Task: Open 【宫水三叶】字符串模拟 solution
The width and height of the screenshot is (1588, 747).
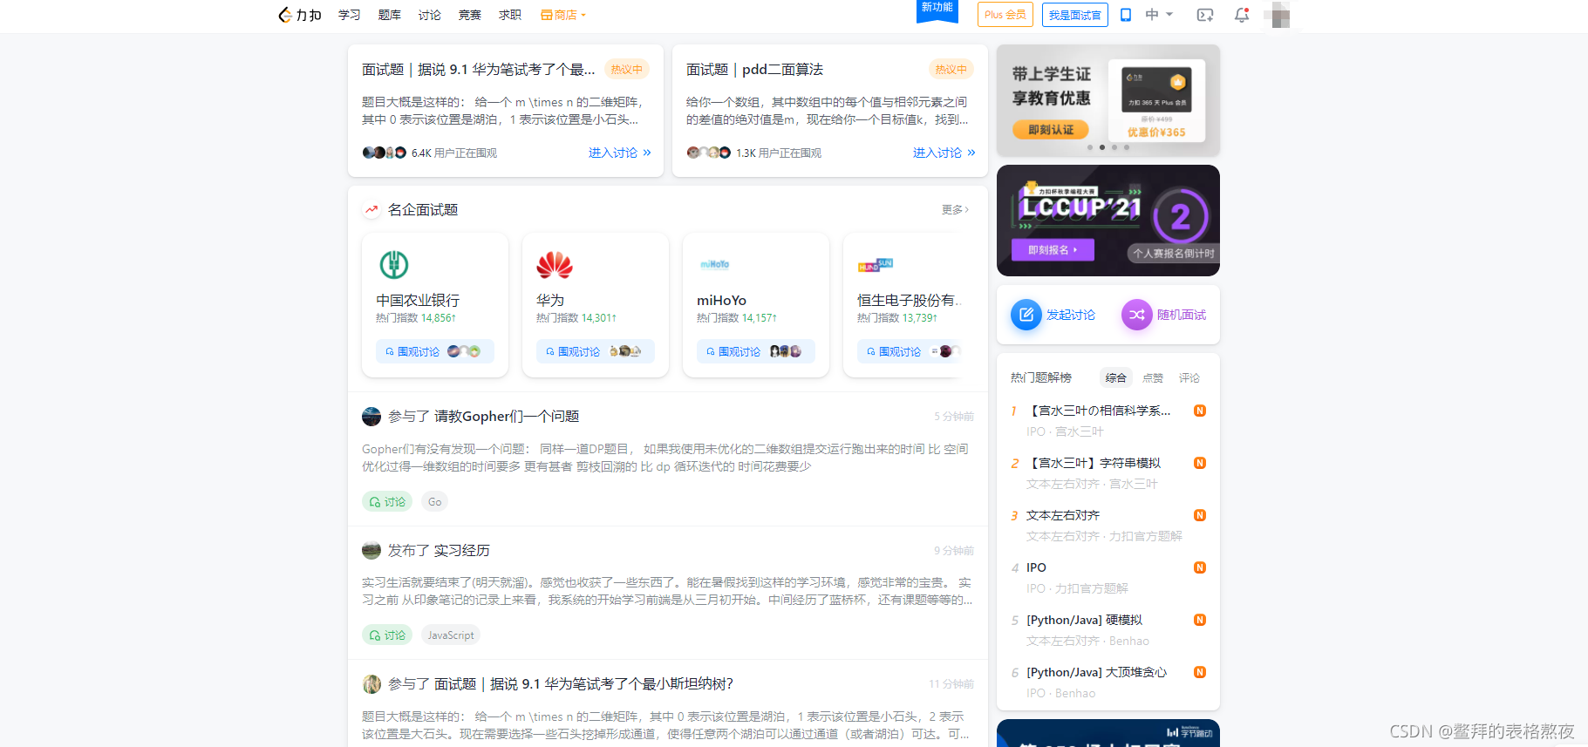Action: (x=1094, y=463)
